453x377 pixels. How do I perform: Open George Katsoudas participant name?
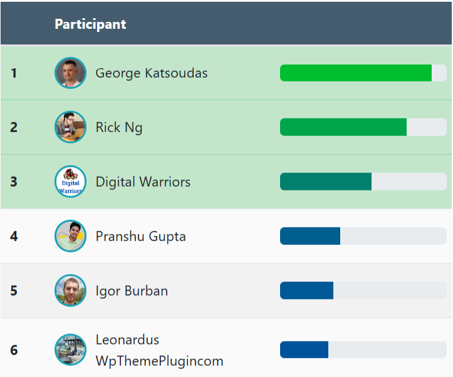(151, 73)
